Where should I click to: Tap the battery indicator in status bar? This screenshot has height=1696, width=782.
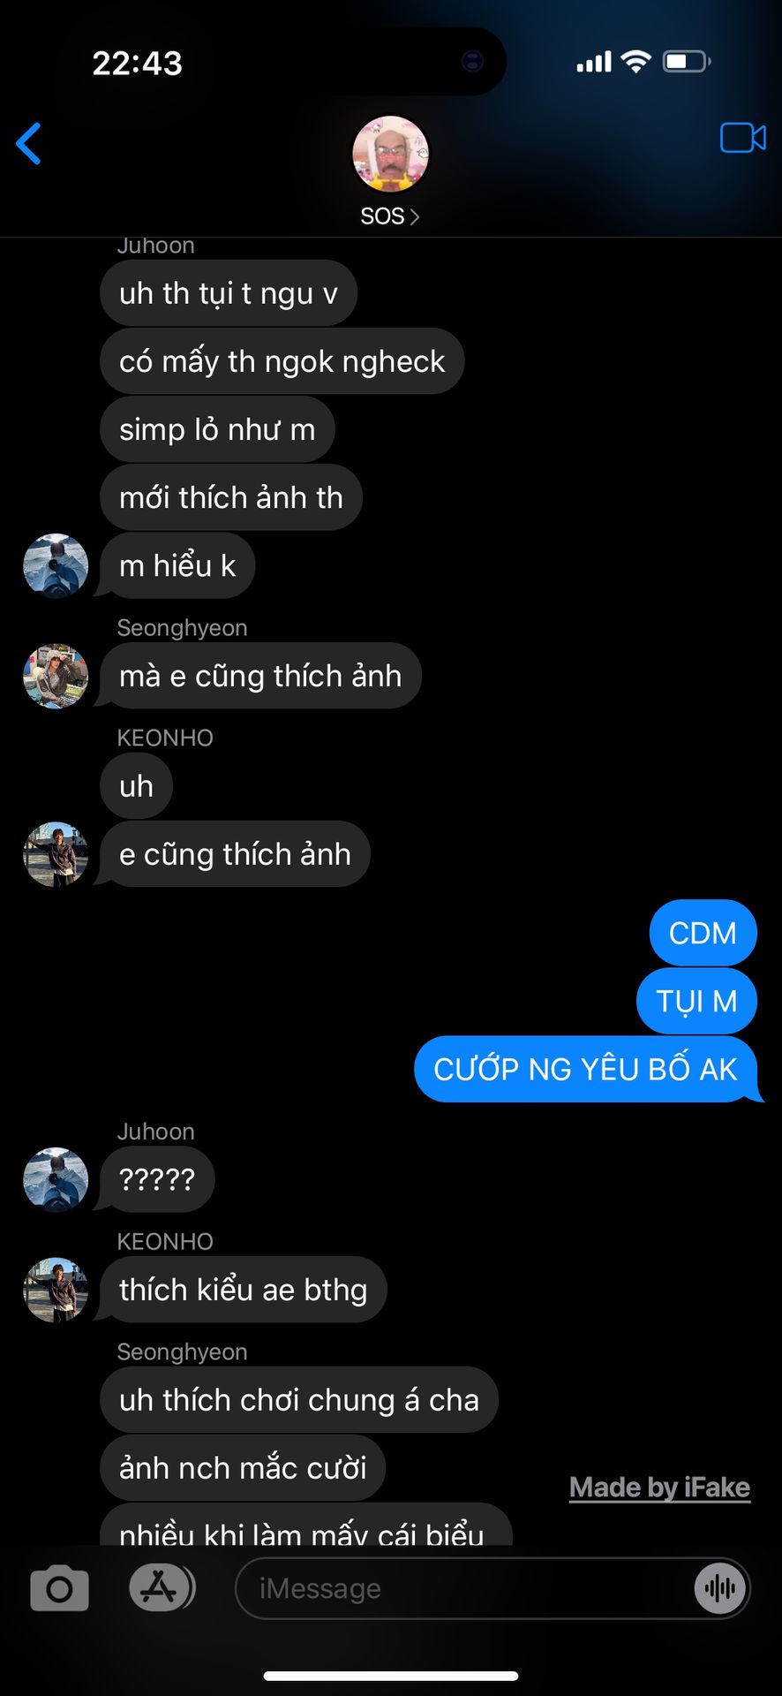(687, 62)
